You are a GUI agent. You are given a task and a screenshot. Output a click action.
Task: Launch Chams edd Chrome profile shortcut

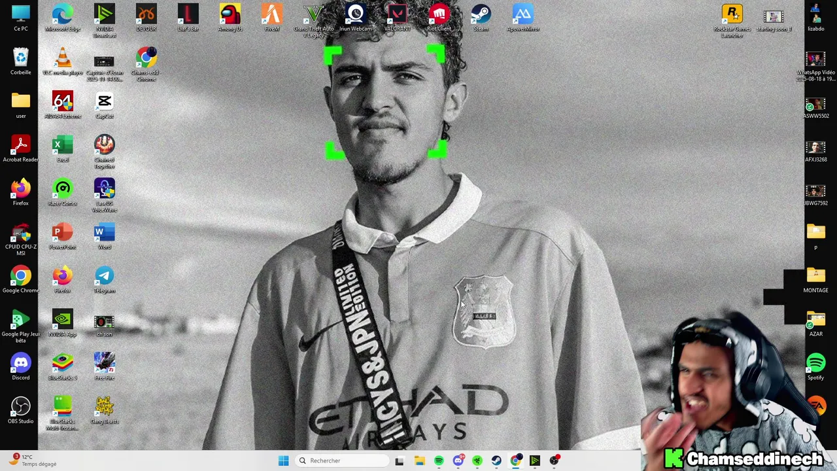[x=146, y=65]
